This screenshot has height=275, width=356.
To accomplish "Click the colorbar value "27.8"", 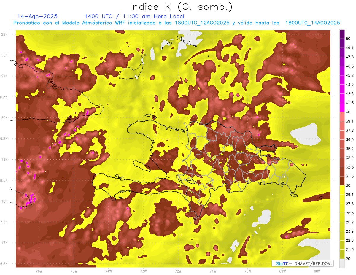I will coord(350,204).
